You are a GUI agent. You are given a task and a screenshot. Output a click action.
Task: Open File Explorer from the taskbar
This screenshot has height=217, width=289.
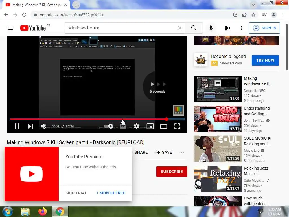pos(25,211)
